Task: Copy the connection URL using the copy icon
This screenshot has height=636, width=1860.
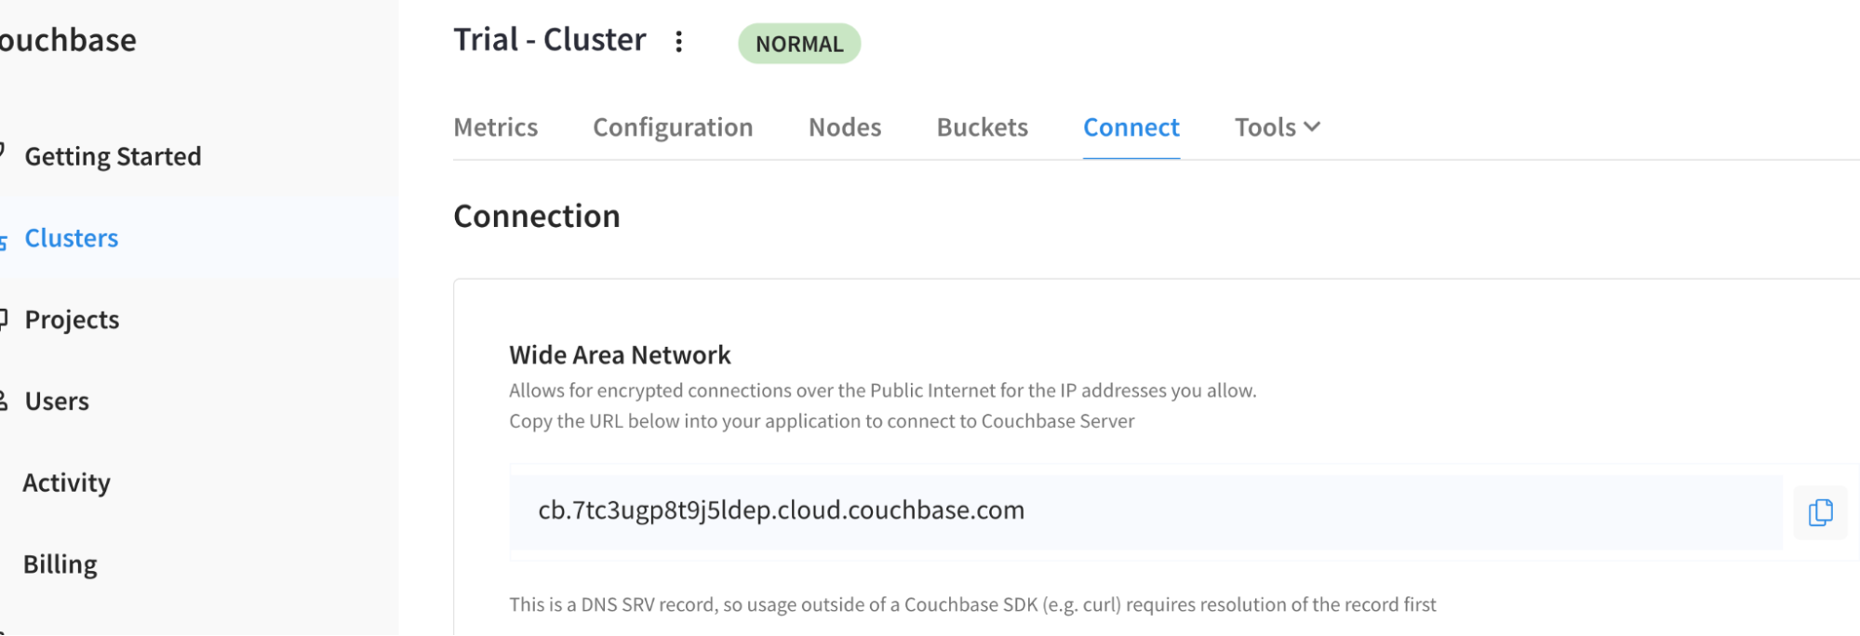Action: (x=1820, y=512)
